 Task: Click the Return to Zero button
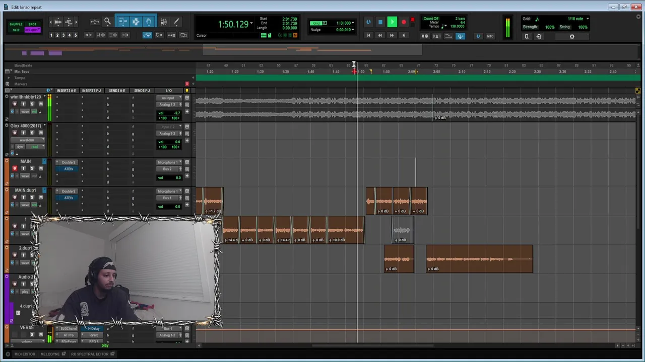[x=368, y=35]
